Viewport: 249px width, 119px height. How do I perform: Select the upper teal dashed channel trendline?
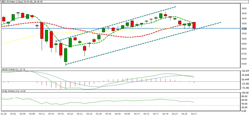(116, 24)
